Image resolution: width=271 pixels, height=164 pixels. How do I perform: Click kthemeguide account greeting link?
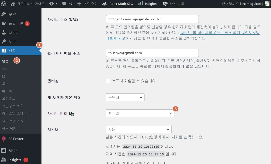(x=242, y=4)
